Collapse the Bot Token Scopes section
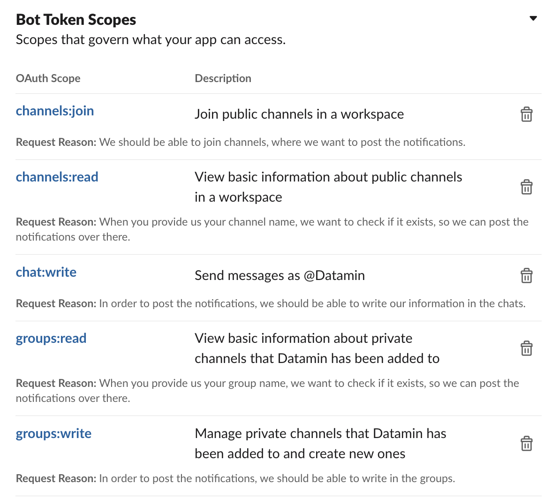The image size is (559, 499). coord(533,19)
